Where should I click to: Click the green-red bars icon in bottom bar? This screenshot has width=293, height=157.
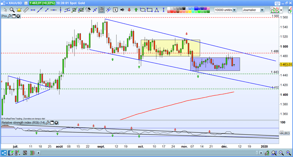32,153
